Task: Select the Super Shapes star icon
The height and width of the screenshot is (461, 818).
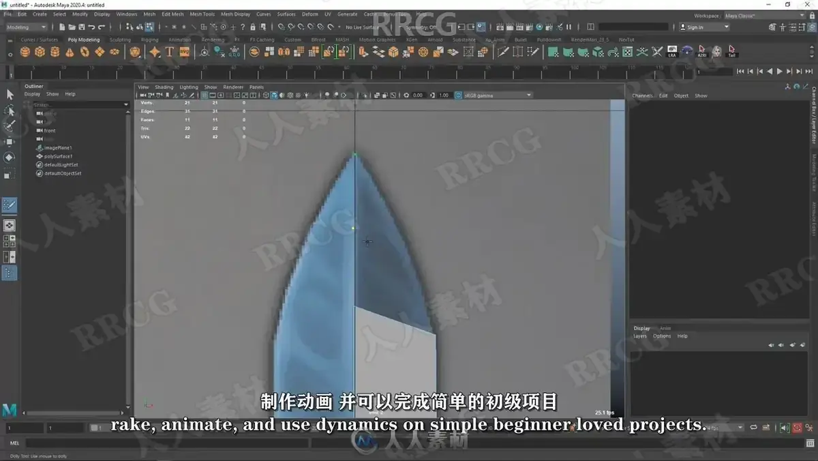Action: tap(155, 52)
